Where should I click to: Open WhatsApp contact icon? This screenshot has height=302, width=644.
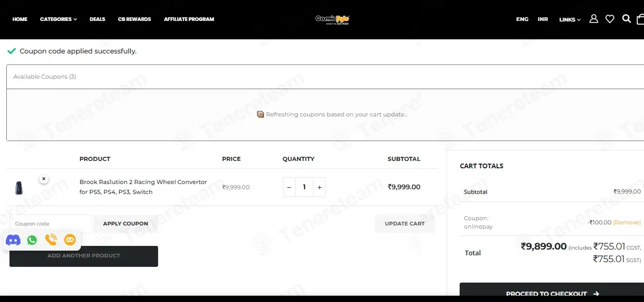coord(32,240)
